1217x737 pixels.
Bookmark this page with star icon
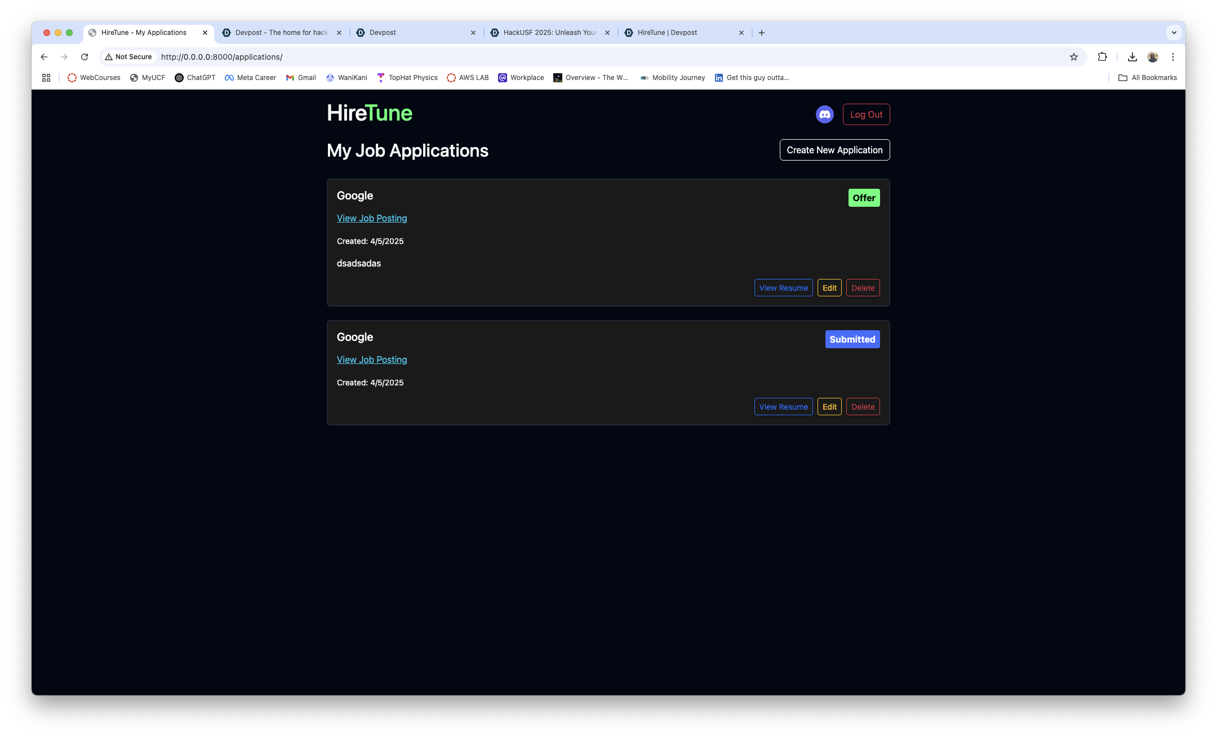click(x=1073, y=57)
